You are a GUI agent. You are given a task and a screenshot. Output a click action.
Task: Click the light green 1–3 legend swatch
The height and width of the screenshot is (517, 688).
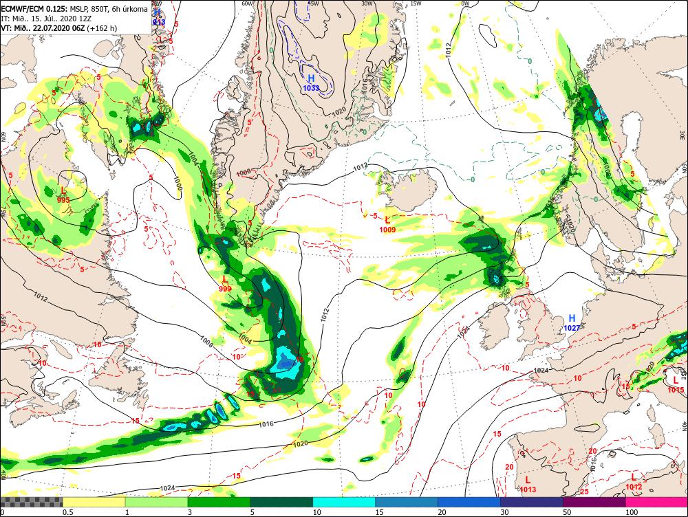(157, 502)
